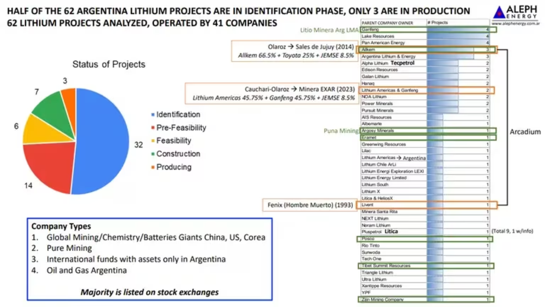545x307 pixels.
Task: Click the red Pre-Feasibility legend swatch
Action: coord(152,128)
